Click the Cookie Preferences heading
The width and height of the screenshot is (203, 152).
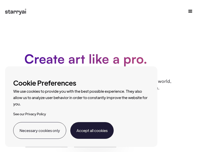click(x=45, y=83)
